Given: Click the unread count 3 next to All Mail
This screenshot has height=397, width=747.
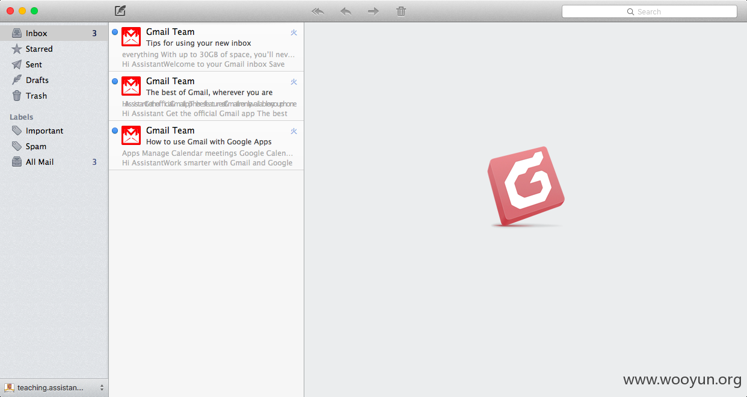Looking at the screenshot, I should tap(94, 162).
